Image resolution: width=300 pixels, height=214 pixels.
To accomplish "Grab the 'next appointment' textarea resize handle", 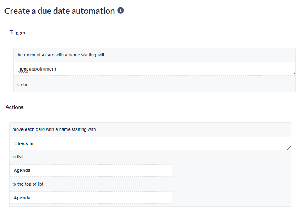I will [x=293, y=73].
